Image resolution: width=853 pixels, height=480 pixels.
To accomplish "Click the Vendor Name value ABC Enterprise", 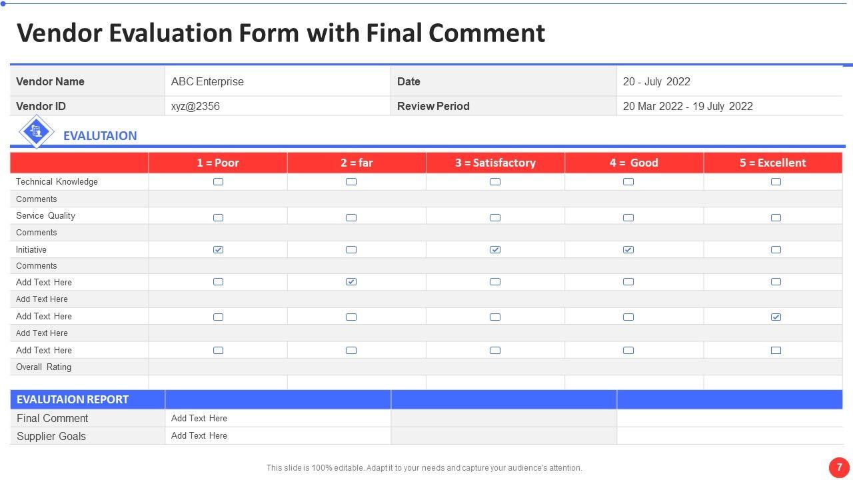I will 207,81.
